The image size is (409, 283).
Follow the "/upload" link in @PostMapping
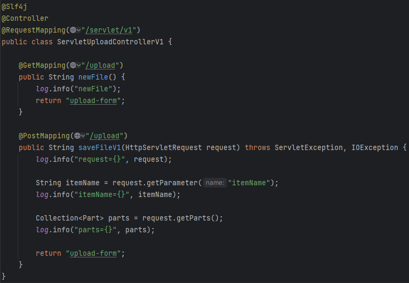coord(105,136)
